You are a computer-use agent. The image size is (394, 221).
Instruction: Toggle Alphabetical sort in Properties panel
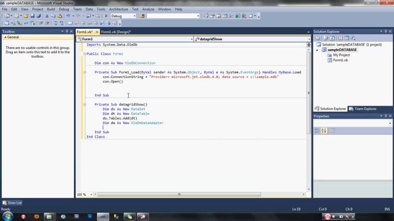(324, 131)
